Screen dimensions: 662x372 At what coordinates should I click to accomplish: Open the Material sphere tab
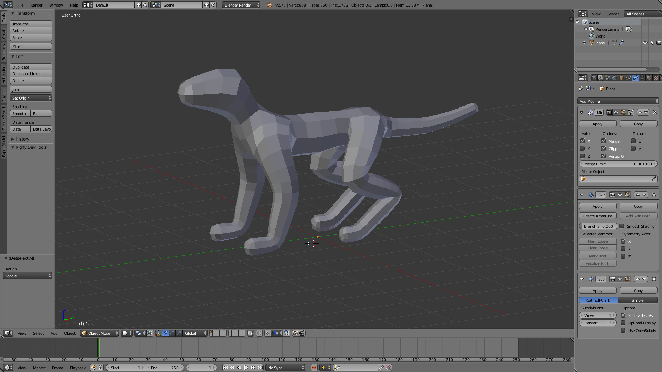[649, 78]
